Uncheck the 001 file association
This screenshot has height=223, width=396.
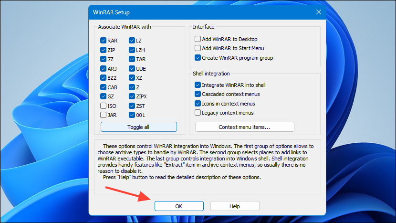[x=132, y=115]
